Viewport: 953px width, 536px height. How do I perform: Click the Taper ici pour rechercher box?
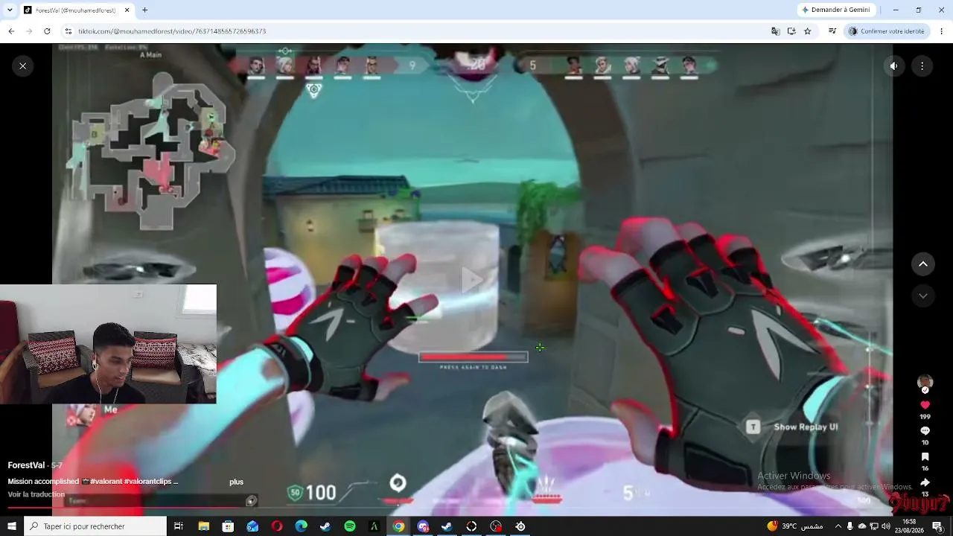(x=95, y=526)
